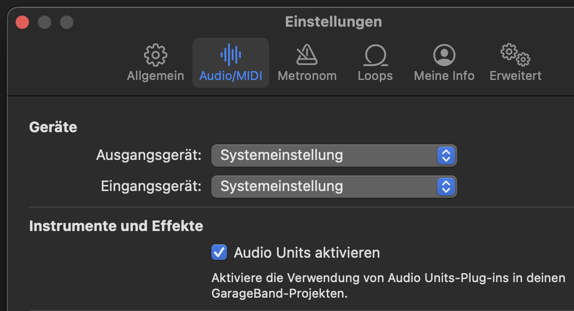Click the Eingangsgerät dropdown blue arrows
574x311 pixels.
445,187
